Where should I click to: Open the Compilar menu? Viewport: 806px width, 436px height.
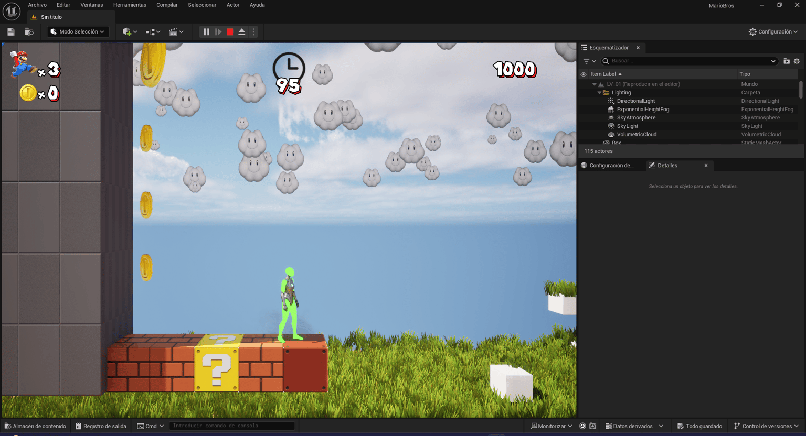tap(167, 5)
